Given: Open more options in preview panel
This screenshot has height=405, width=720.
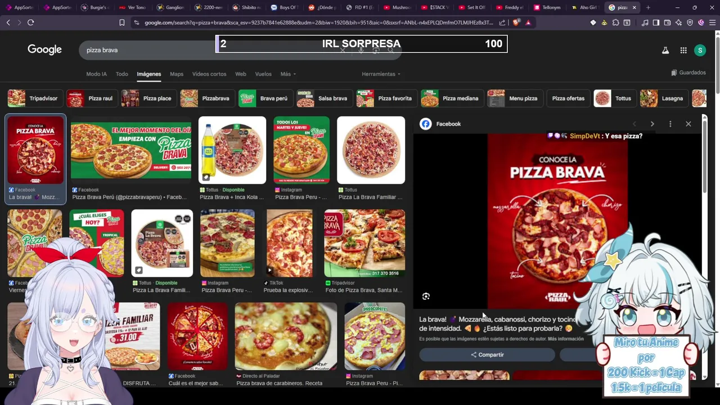Looking at the screenshot, I should pos(670,124).
